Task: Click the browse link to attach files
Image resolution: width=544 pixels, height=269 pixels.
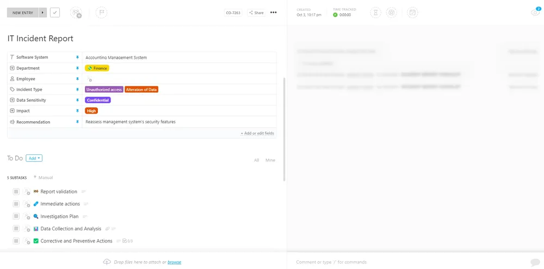Action: [174, 262]
